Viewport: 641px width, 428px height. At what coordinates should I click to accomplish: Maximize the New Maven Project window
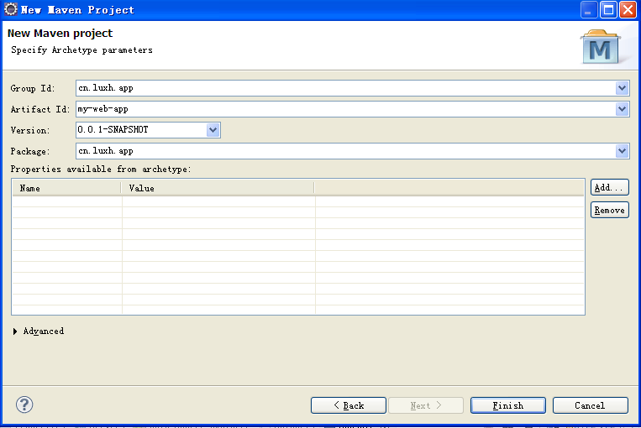609,10
